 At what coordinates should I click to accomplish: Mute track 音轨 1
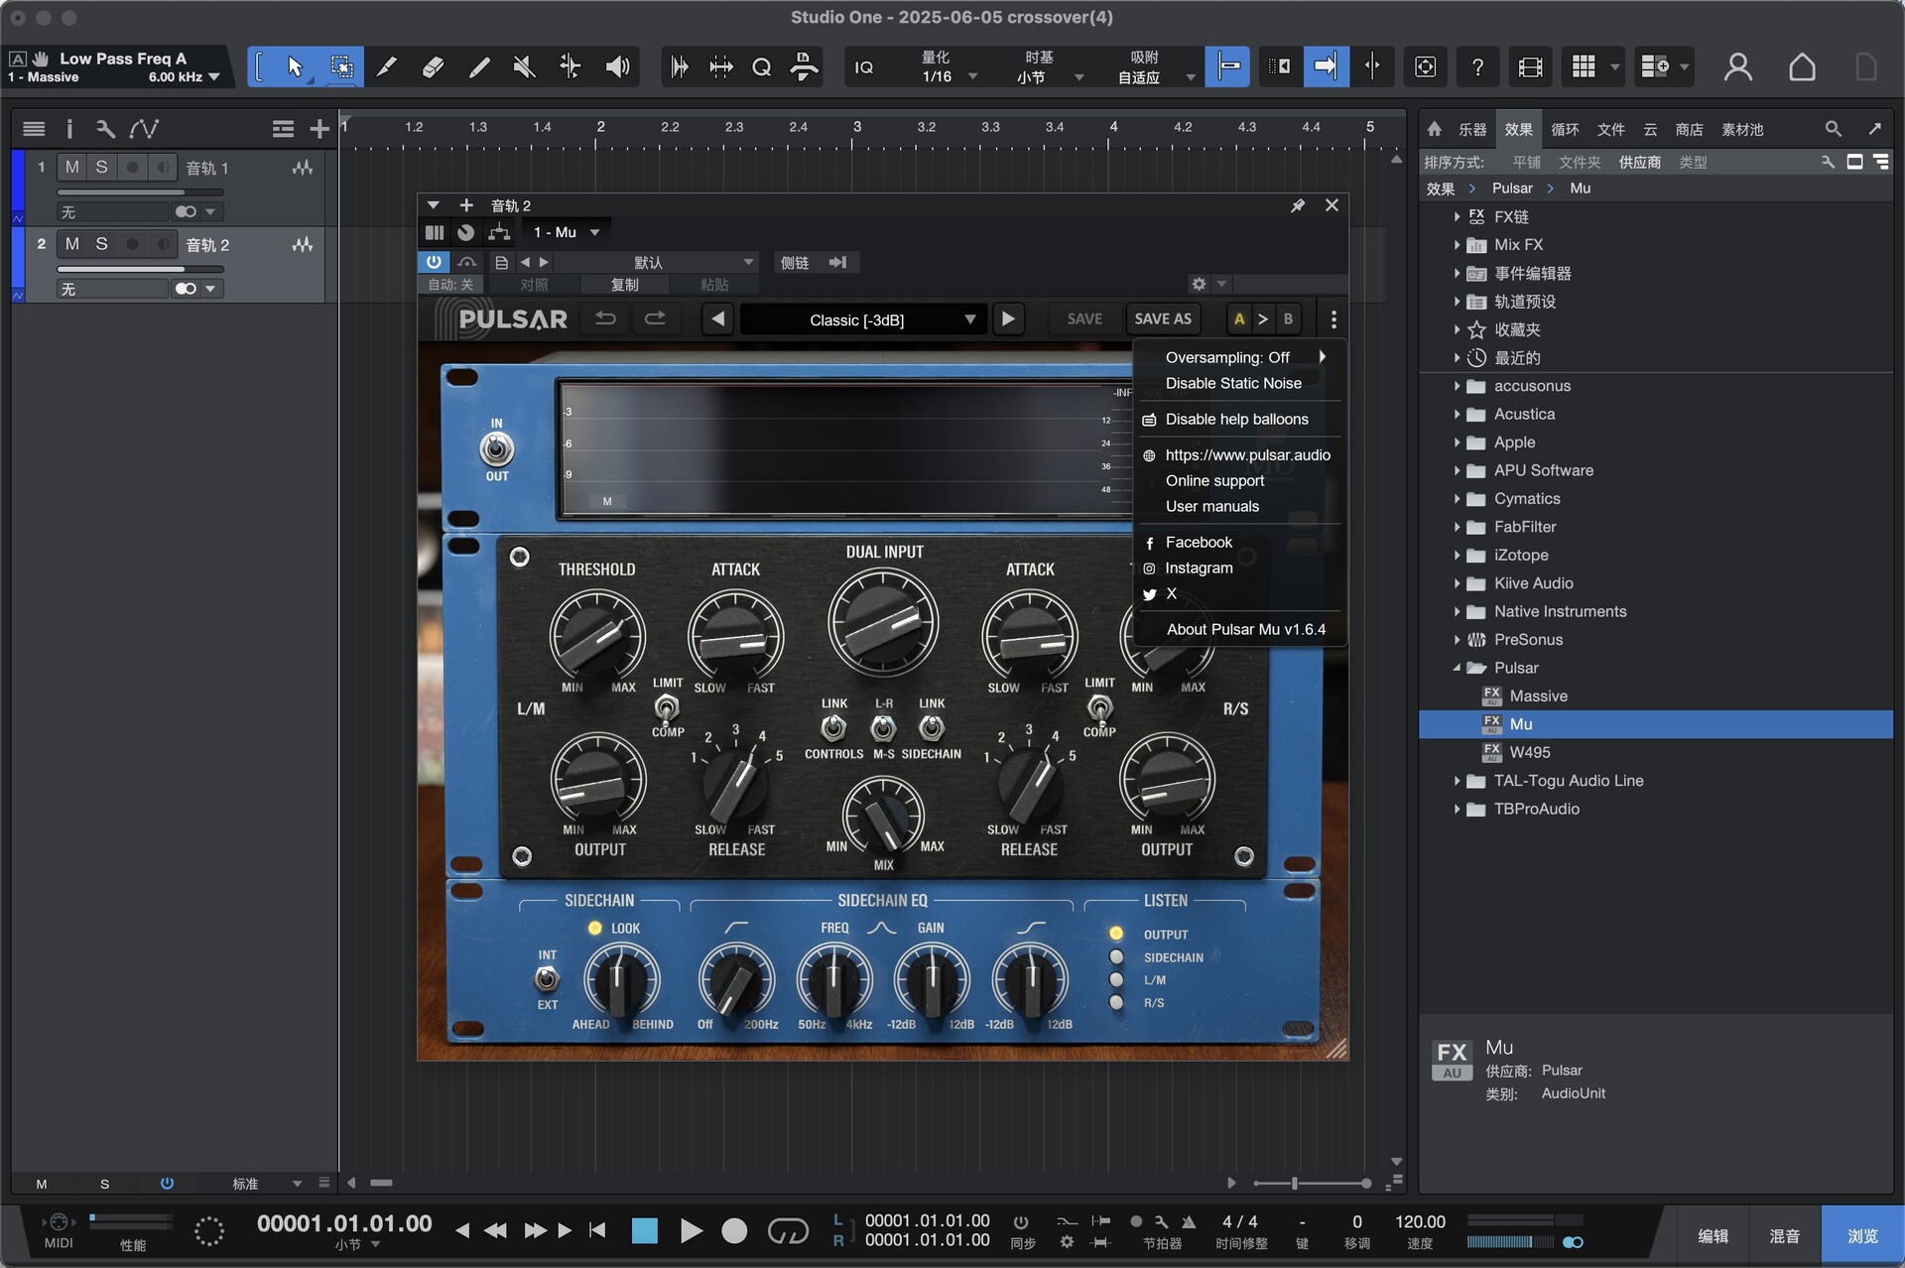point(71,167)
